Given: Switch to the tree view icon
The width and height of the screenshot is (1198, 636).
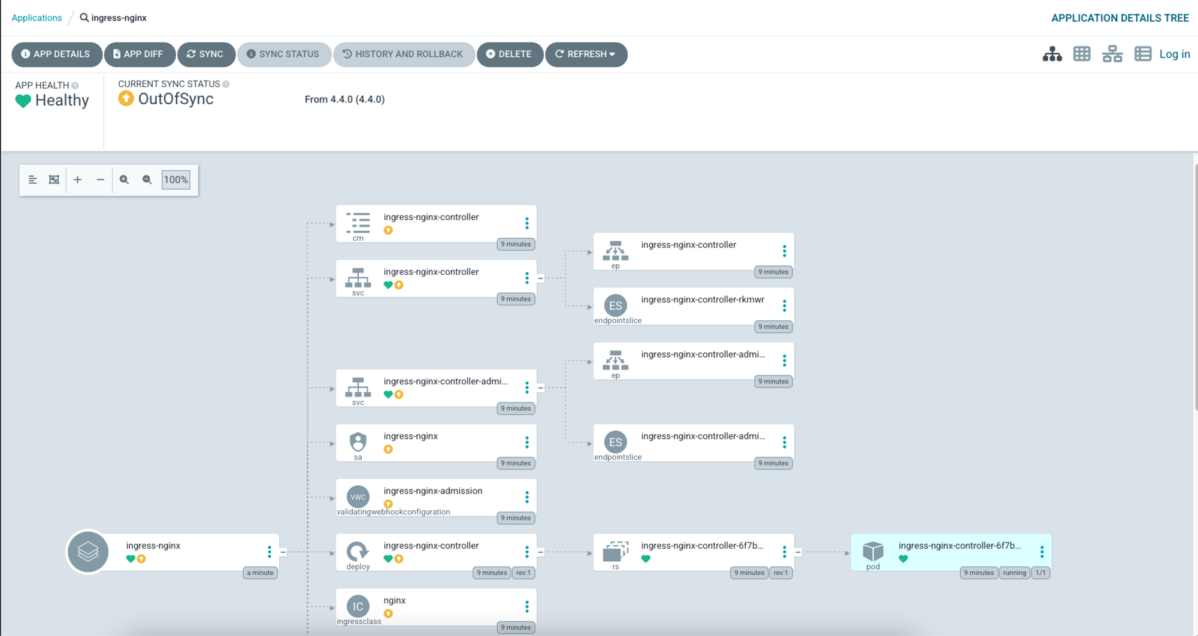Looking at the screenshot, I should [x=1052, y=54].
